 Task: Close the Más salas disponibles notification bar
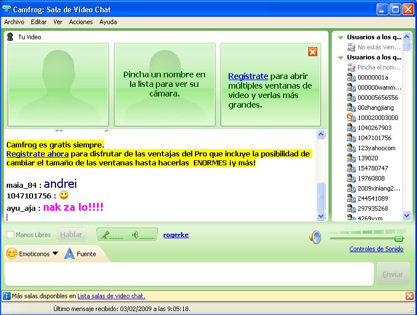pos(410,296)
